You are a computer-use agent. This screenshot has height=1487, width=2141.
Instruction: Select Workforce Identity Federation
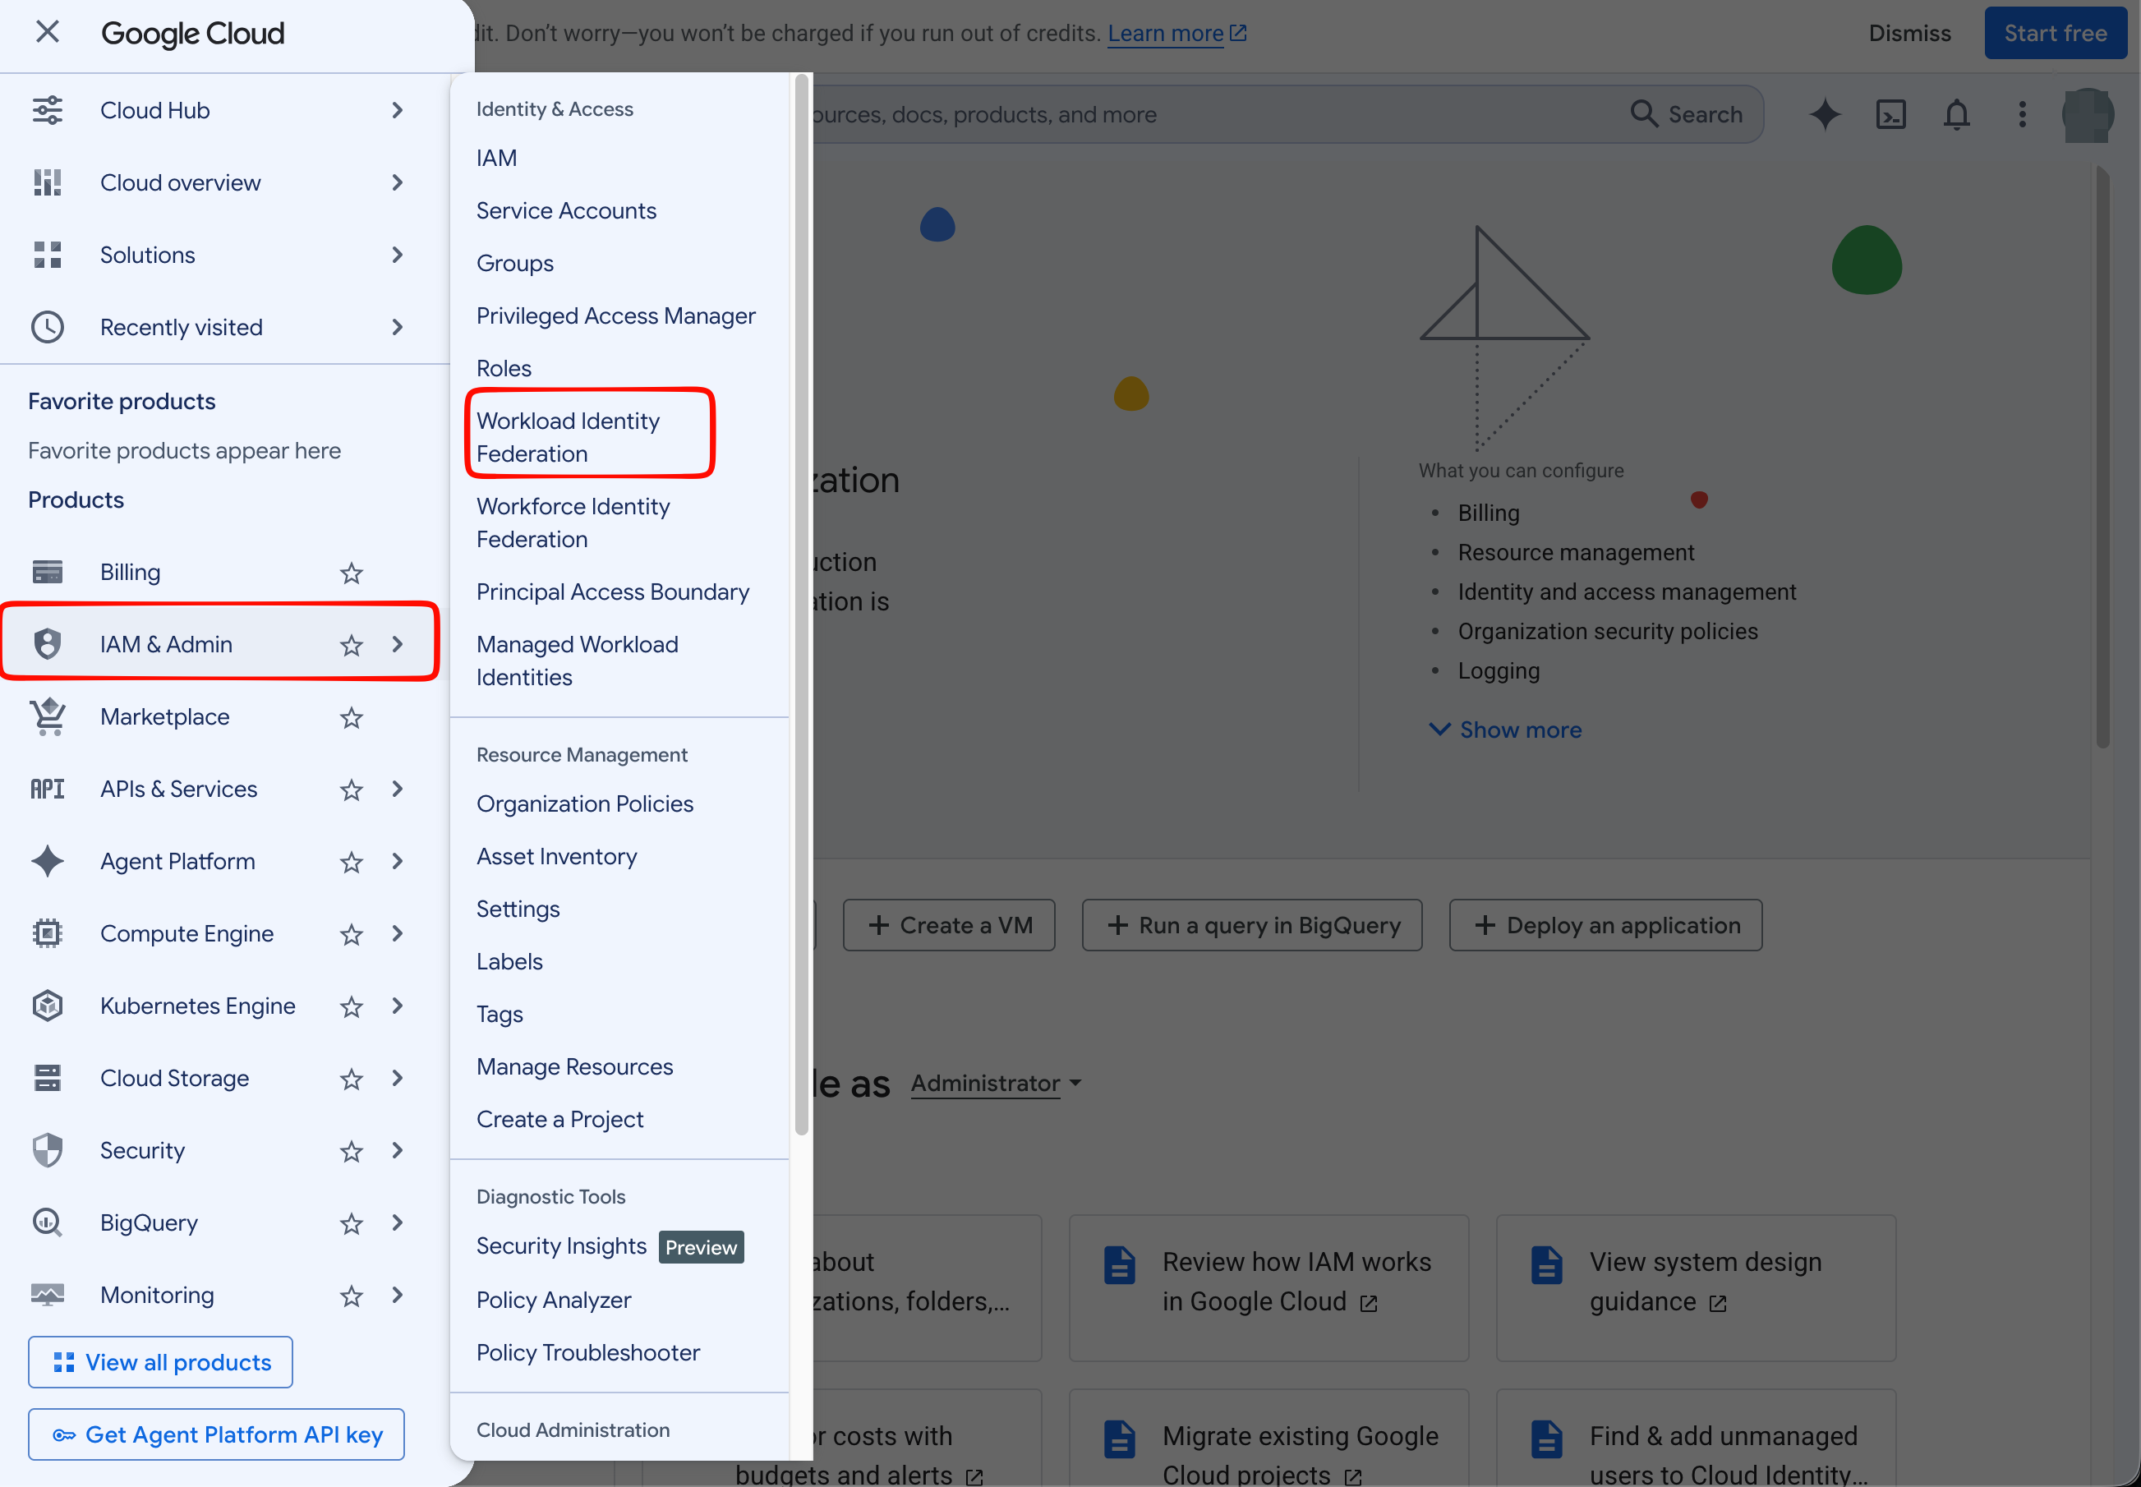(573, 523)
